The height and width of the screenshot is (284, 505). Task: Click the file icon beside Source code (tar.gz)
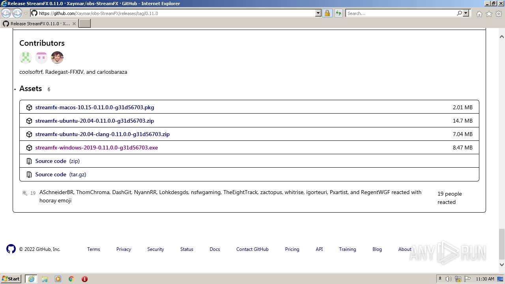(x=29, y=174)
